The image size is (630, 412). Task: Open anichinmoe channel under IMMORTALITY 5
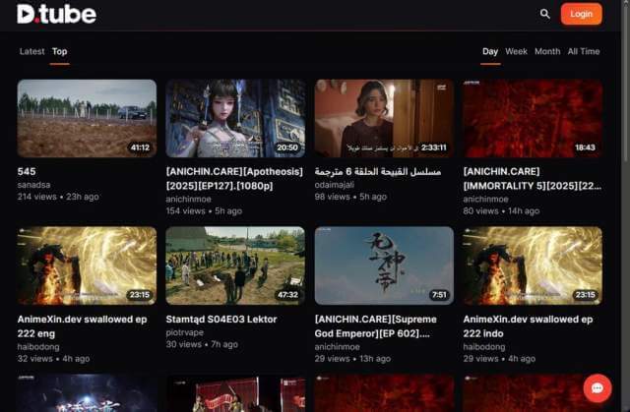click(485, 199)
